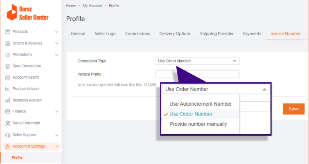The image size is (309, 164).
Task: Select Provide number manually option
Action: (198, 124)
